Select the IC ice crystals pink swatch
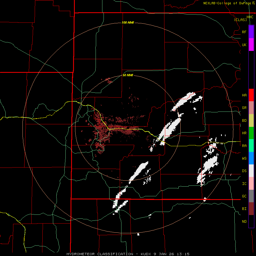Viewport: 256px width, 256px height. [251, 183]
